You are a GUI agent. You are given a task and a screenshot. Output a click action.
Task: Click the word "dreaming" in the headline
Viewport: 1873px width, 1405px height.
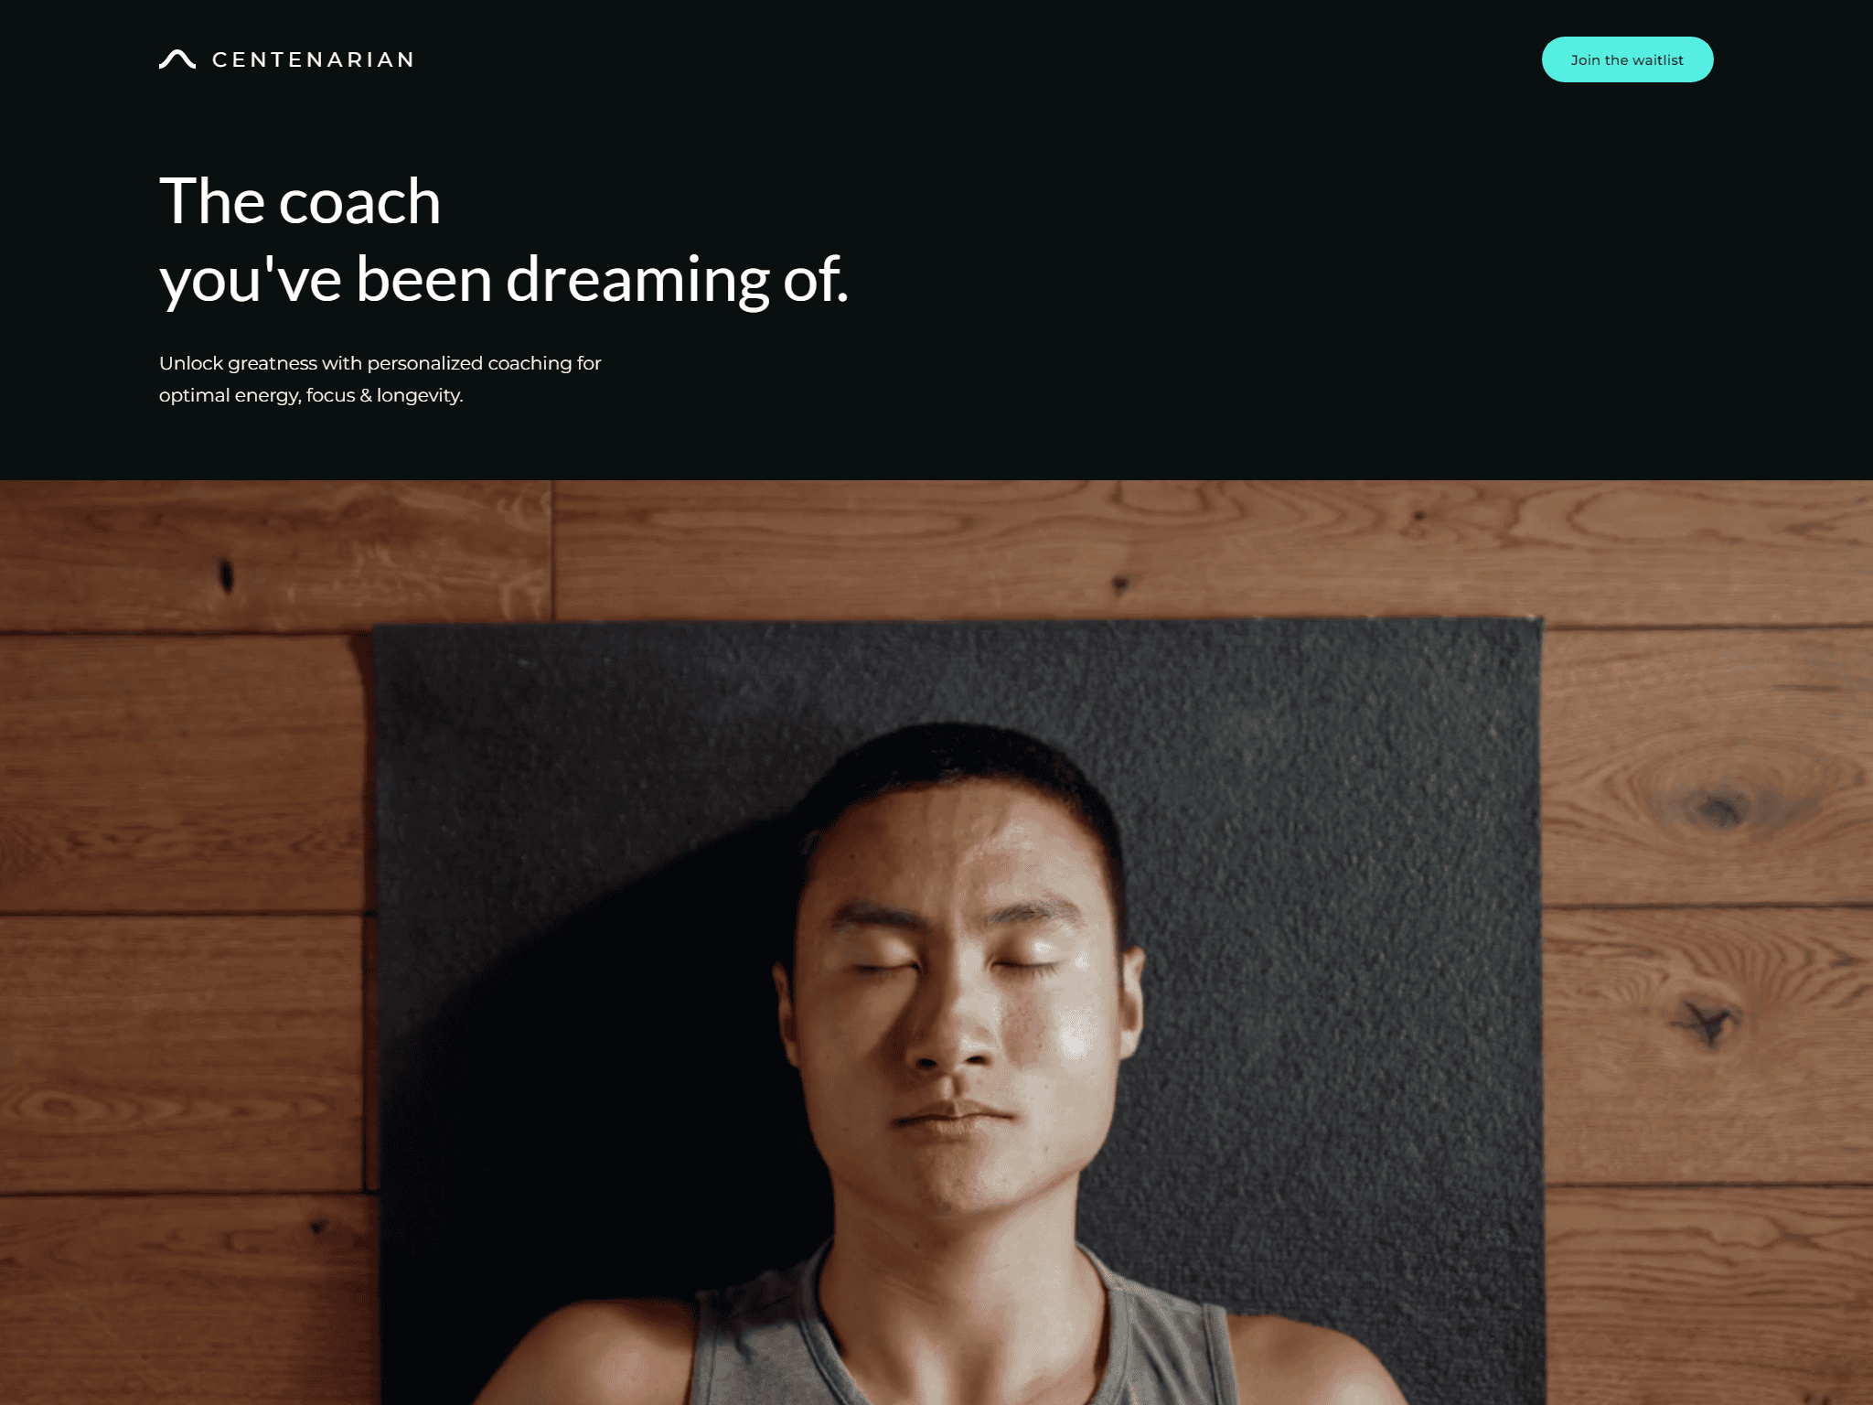[x=637, y=279]
